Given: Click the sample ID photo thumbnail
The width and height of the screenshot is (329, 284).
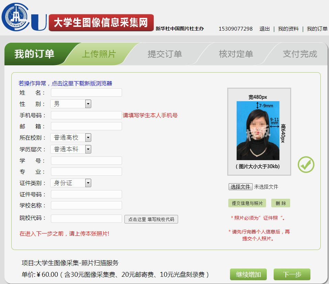Looking at the screenshot, I should (259, 131).
